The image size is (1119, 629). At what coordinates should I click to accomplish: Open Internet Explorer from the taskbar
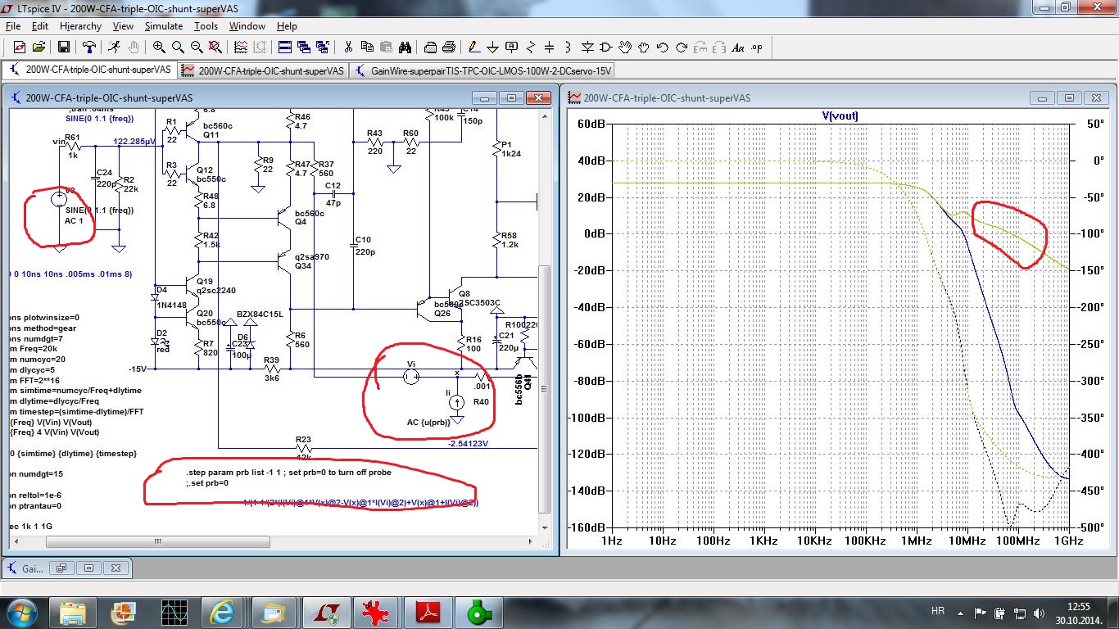point(223,613)
